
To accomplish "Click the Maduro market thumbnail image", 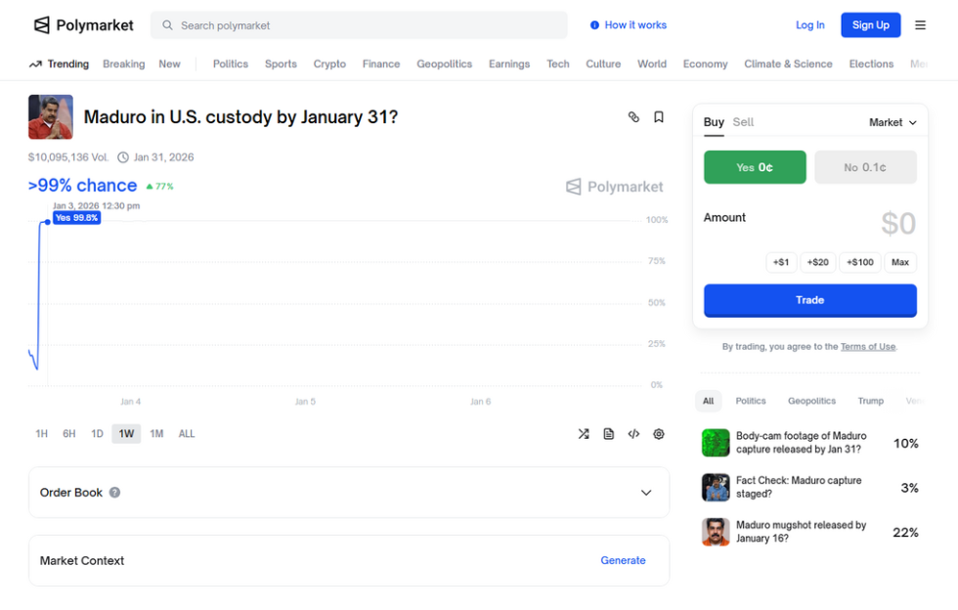I will point(51,116).
